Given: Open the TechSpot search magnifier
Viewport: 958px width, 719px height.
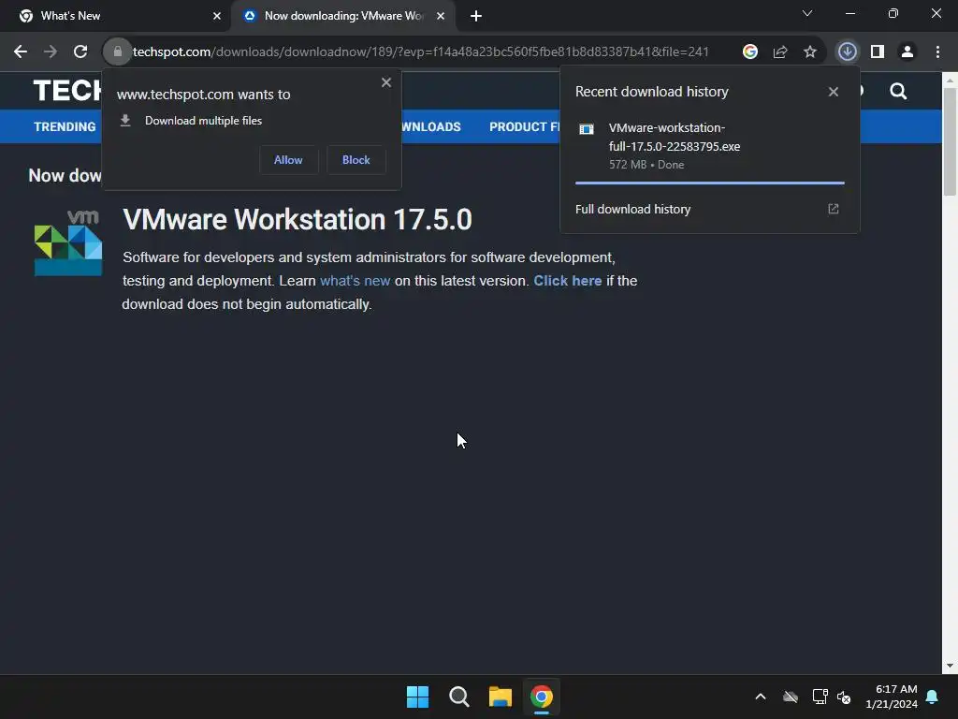Looking at the screenshot, I should click(898, 91).
